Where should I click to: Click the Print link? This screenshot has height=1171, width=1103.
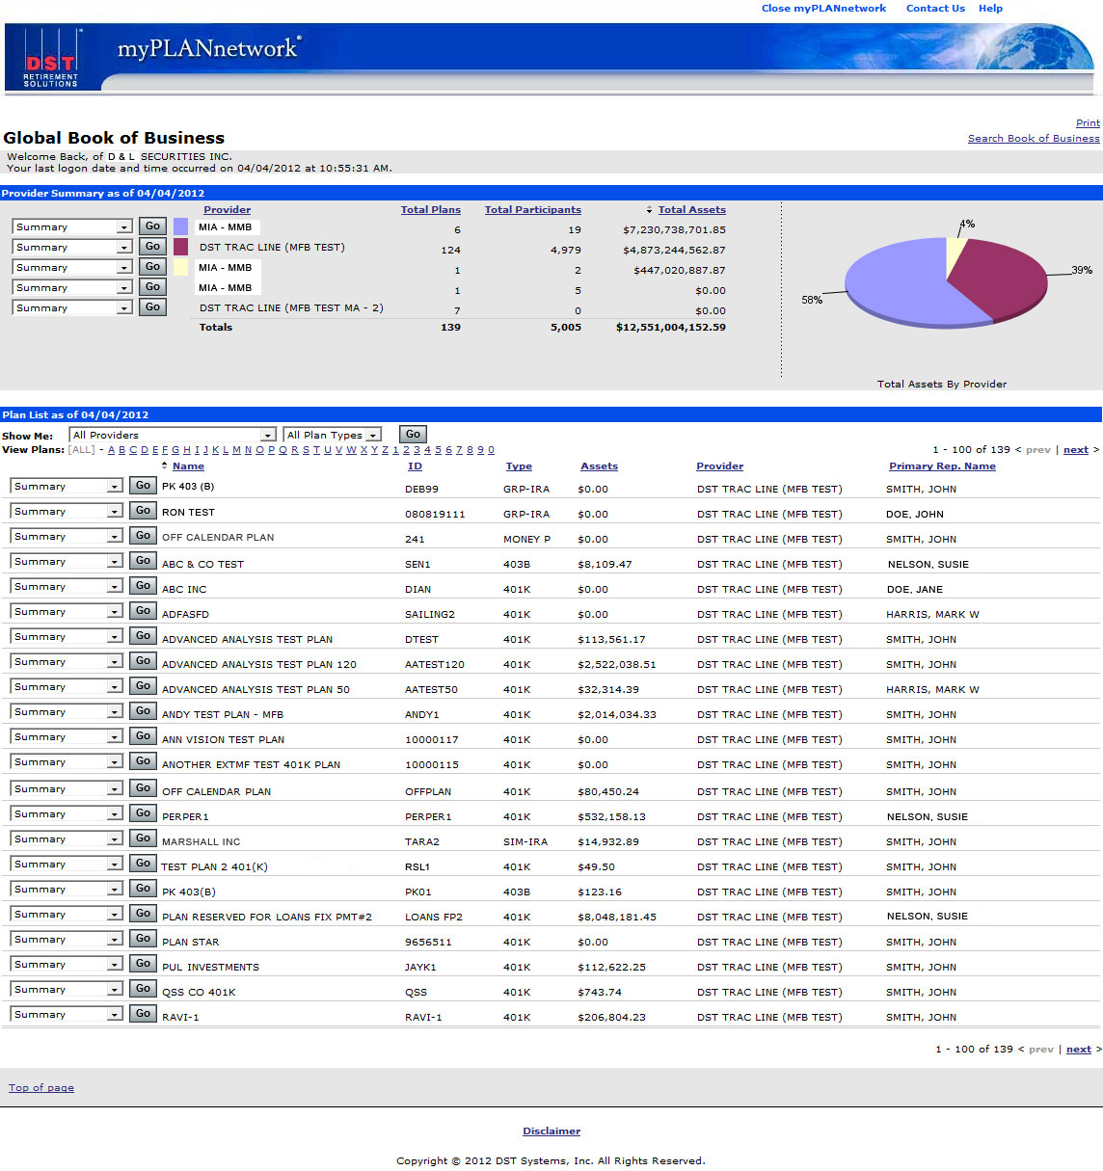pos(1088,123)
